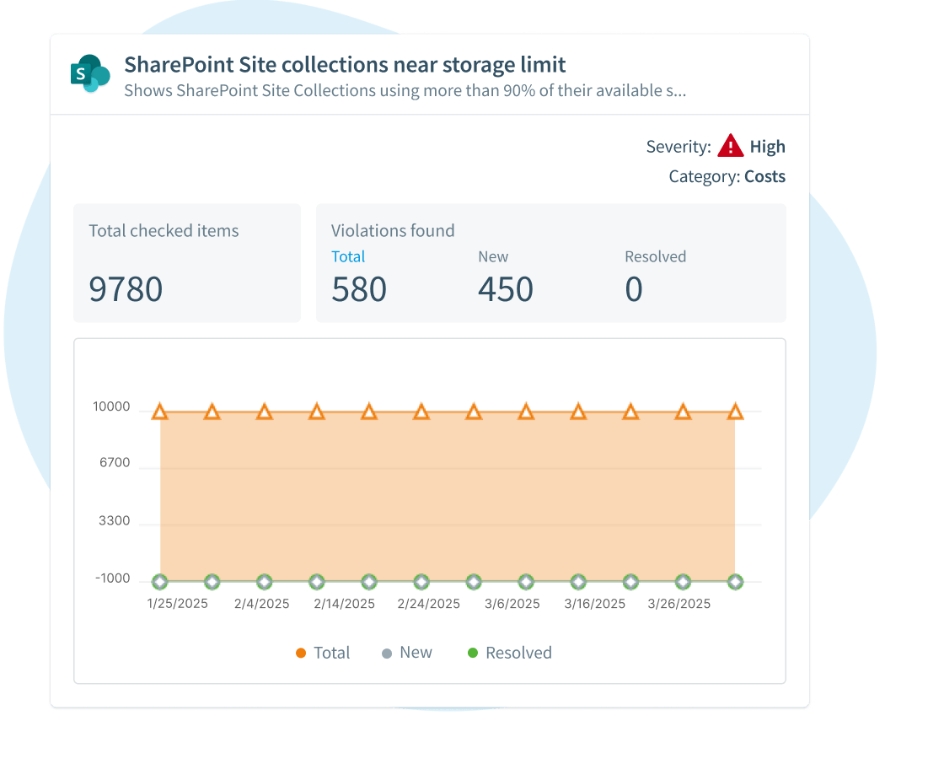
Task: Click the truncated description subtitle
Action: click(x=405, y=90)
